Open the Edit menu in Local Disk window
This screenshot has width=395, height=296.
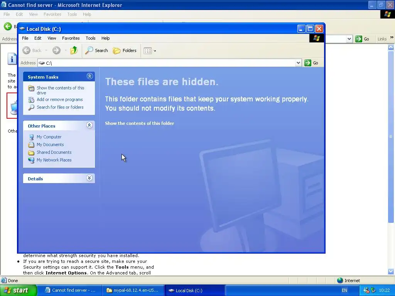click(38, 38)
